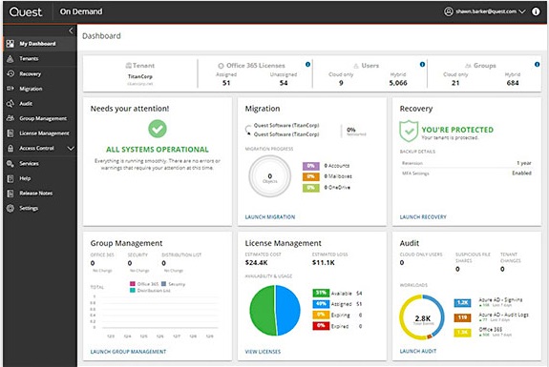This screenshot has width=549, height=367.
Task: Click the Estimated Loss value $11.1K
Action: [324, 262]
